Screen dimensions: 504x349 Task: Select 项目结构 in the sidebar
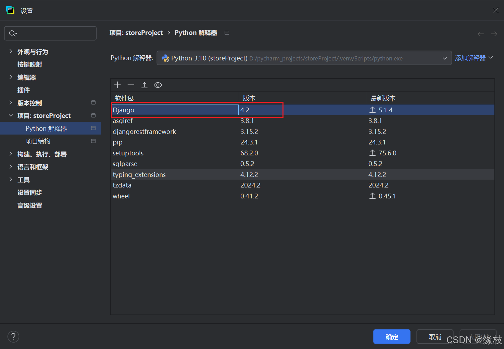[x=38, y=141]
